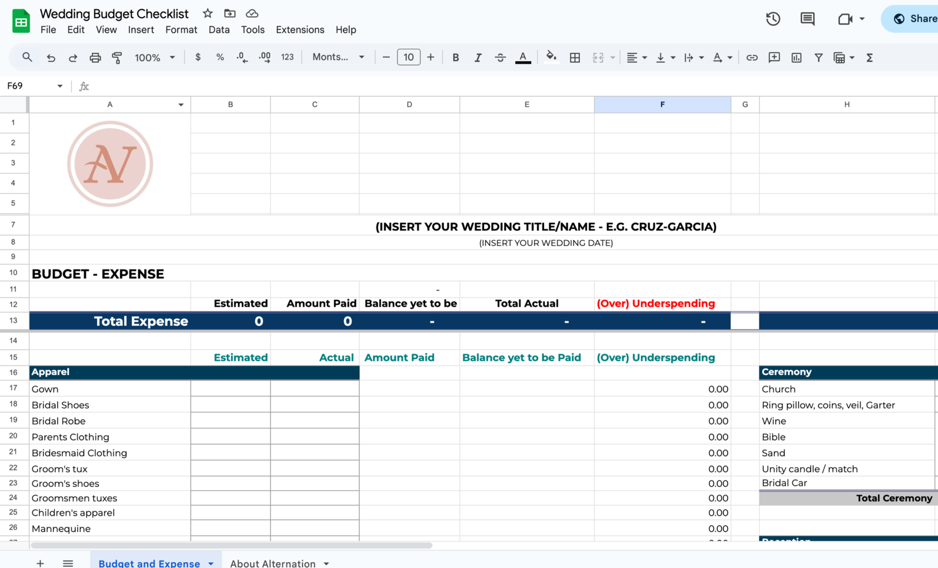Open version history
The height and width of the screenshot is (568, 938).
point(773,19)
